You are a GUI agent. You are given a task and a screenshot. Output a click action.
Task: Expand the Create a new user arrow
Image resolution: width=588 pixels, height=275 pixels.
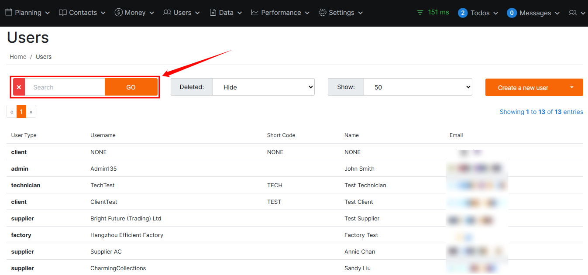tap(572, 87)
